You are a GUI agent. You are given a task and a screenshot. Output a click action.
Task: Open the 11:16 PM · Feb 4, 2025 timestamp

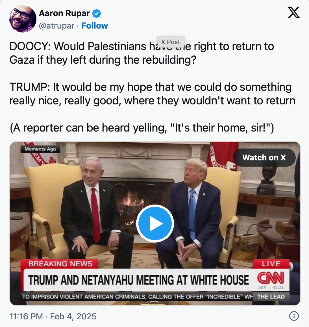53,316
